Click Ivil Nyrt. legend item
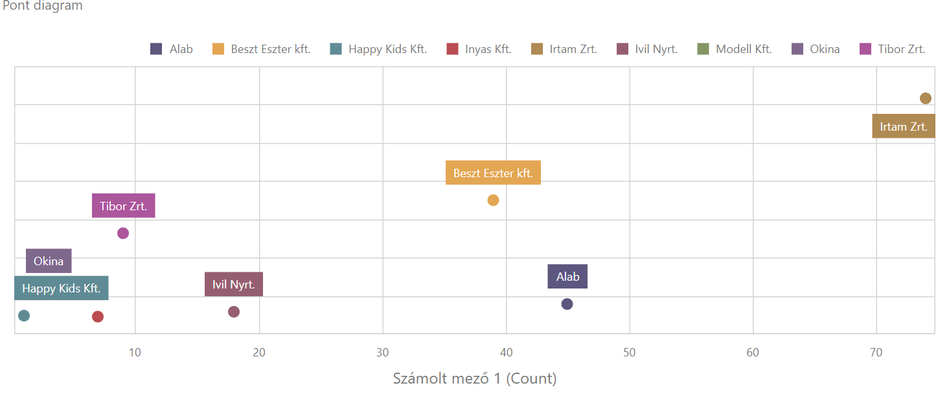 click(x=647, y=49)
